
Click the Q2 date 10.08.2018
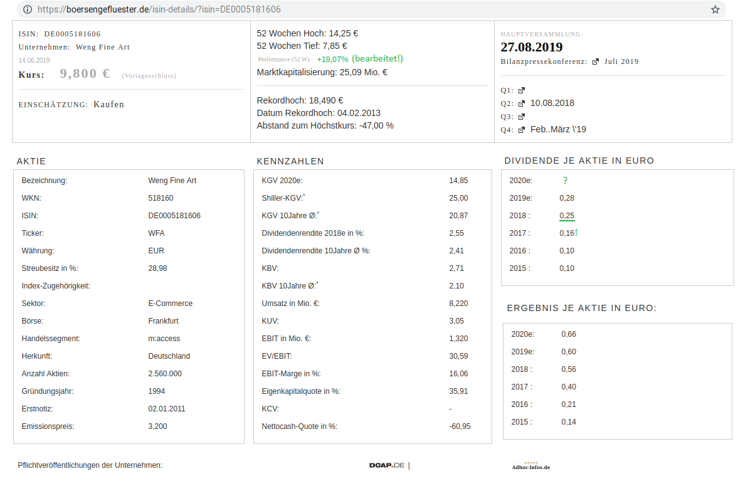tap(552, 103)
